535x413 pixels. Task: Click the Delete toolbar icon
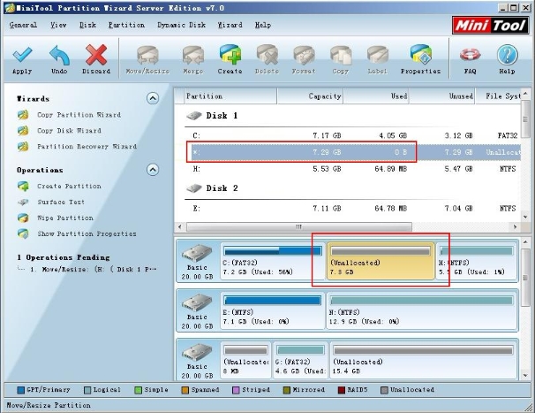(267, 56)
